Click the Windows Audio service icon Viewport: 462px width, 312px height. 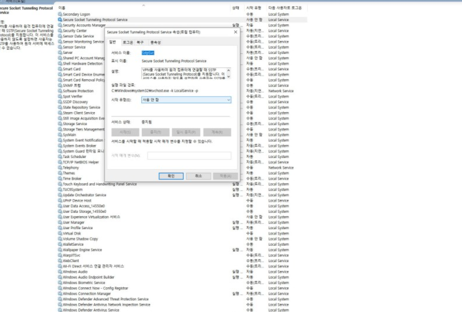60,272
